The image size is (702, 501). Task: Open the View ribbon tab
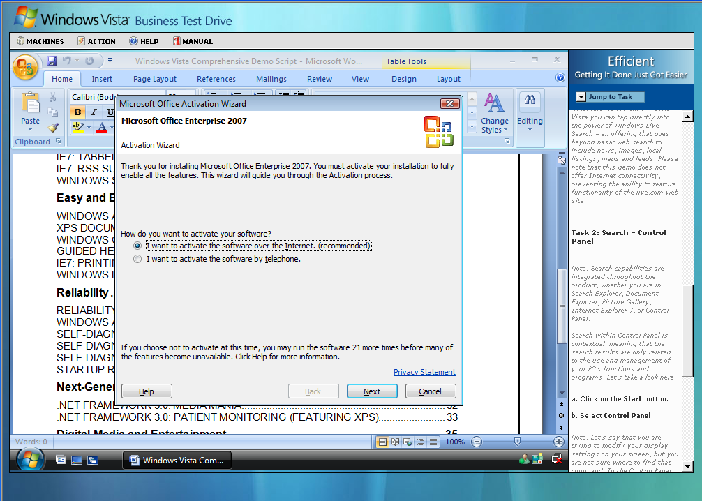point(360,79)
